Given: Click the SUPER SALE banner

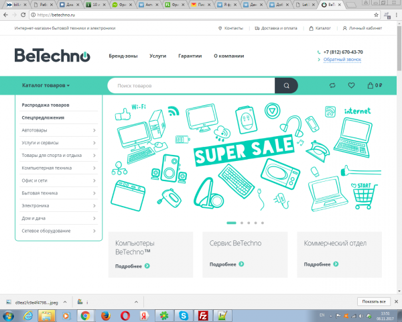Looking at the screenshot, I should pos(244,150).
